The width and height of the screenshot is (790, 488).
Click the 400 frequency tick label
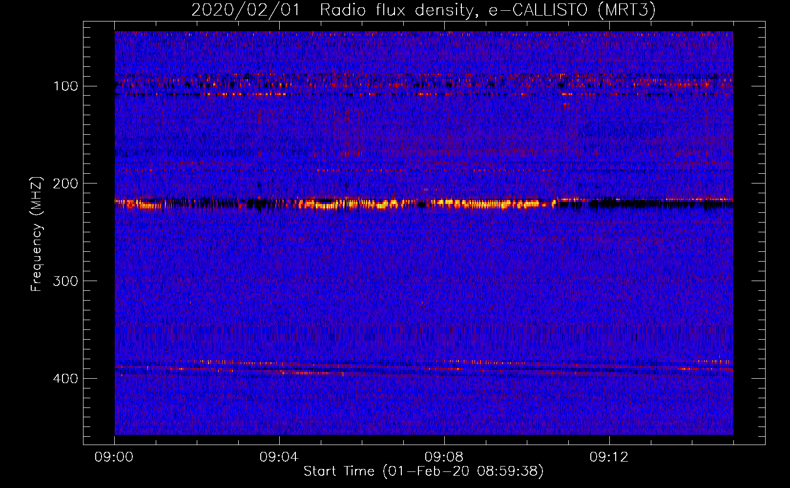(66, 379)
